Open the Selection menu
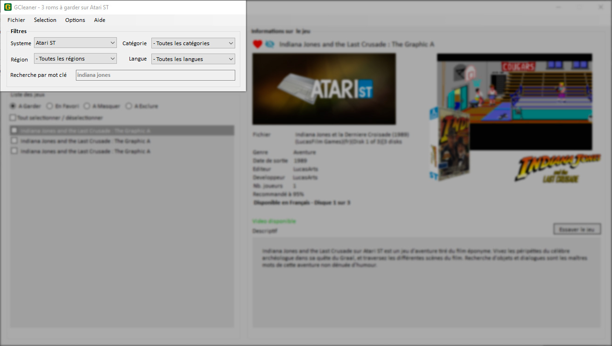 pyautogui.click(x=45, y=20)
